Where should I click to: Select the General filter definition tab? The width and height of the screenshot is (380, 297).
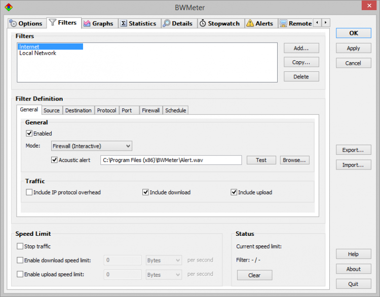29,110
